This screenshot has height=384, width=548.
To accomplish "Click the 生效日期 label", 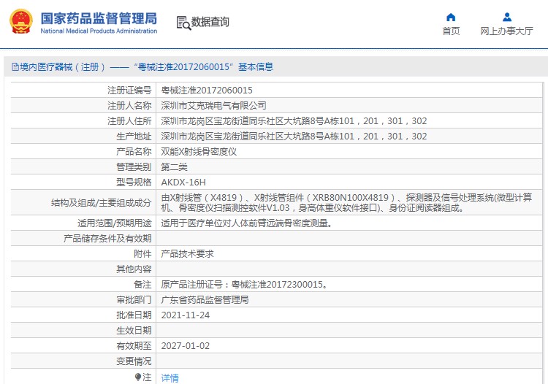I will pos(134,331).
